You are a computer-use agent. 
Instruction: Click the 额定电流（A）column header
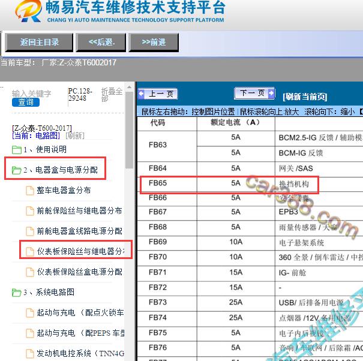pos(235,122)
